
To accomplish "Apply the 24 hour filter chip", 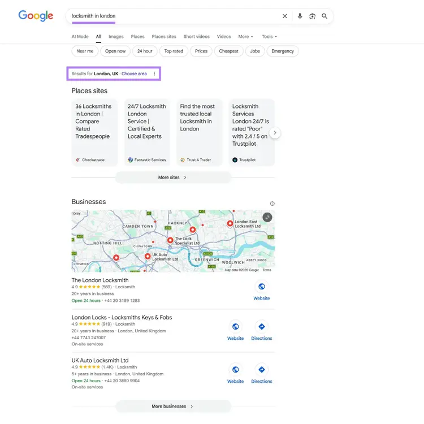I will (145, 51).
